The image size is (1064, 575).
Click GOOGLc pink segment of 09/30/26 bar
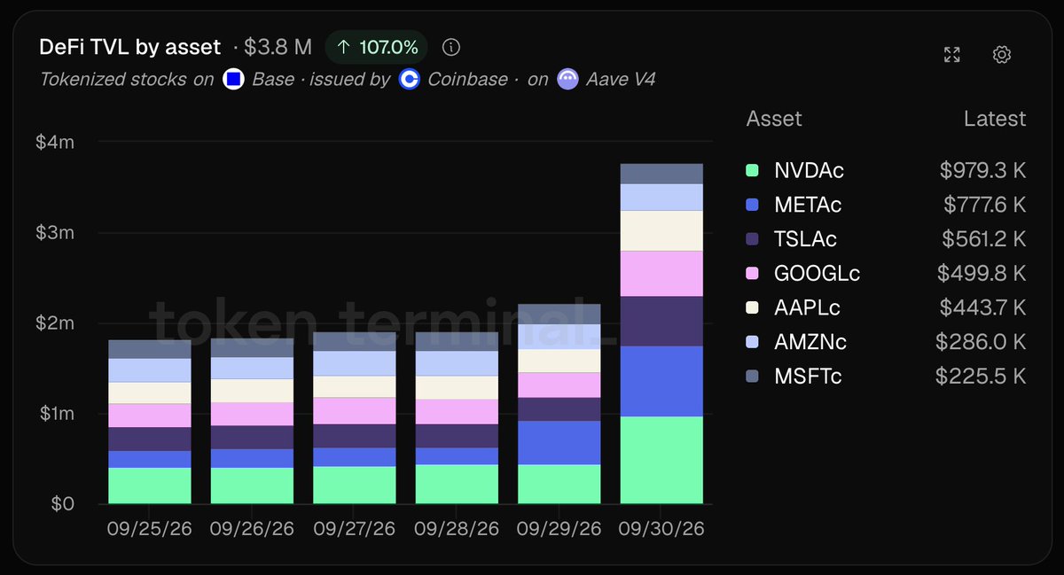click(661, 274)
